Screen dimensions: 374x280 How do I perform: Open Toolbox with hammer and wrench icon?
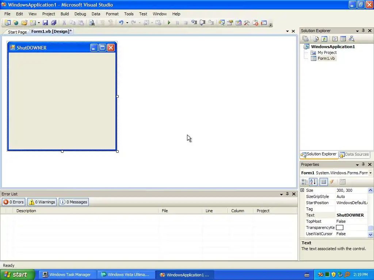(247, 23)
